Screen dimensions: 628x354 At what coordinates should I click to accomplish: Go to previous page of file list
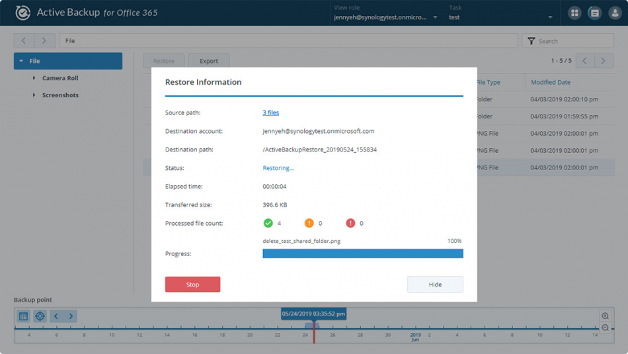tap(585, 61)
